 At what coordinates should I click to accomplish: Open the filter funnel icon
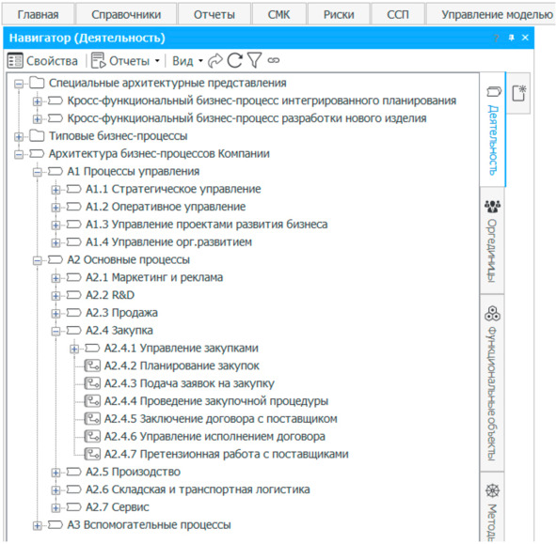[x=254, y=60]
